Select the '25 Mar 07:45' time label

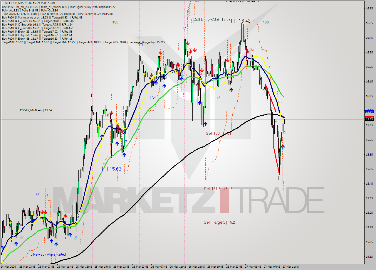46,267
